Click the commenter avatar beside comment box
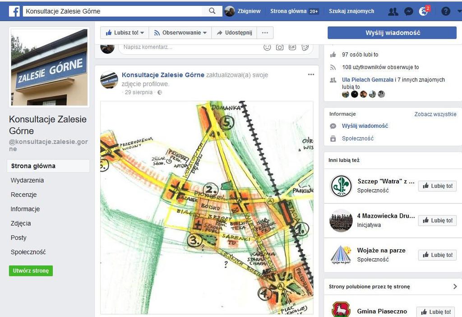Viewport: 462px width, 317px height. pyautogui.click(x=107, y=48)
